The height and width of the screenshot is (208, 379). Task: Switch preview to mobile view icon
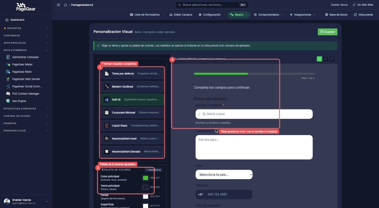click(325, 59)
